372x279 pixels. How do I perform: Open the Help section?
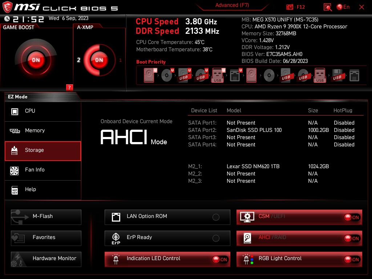[43, 190]
